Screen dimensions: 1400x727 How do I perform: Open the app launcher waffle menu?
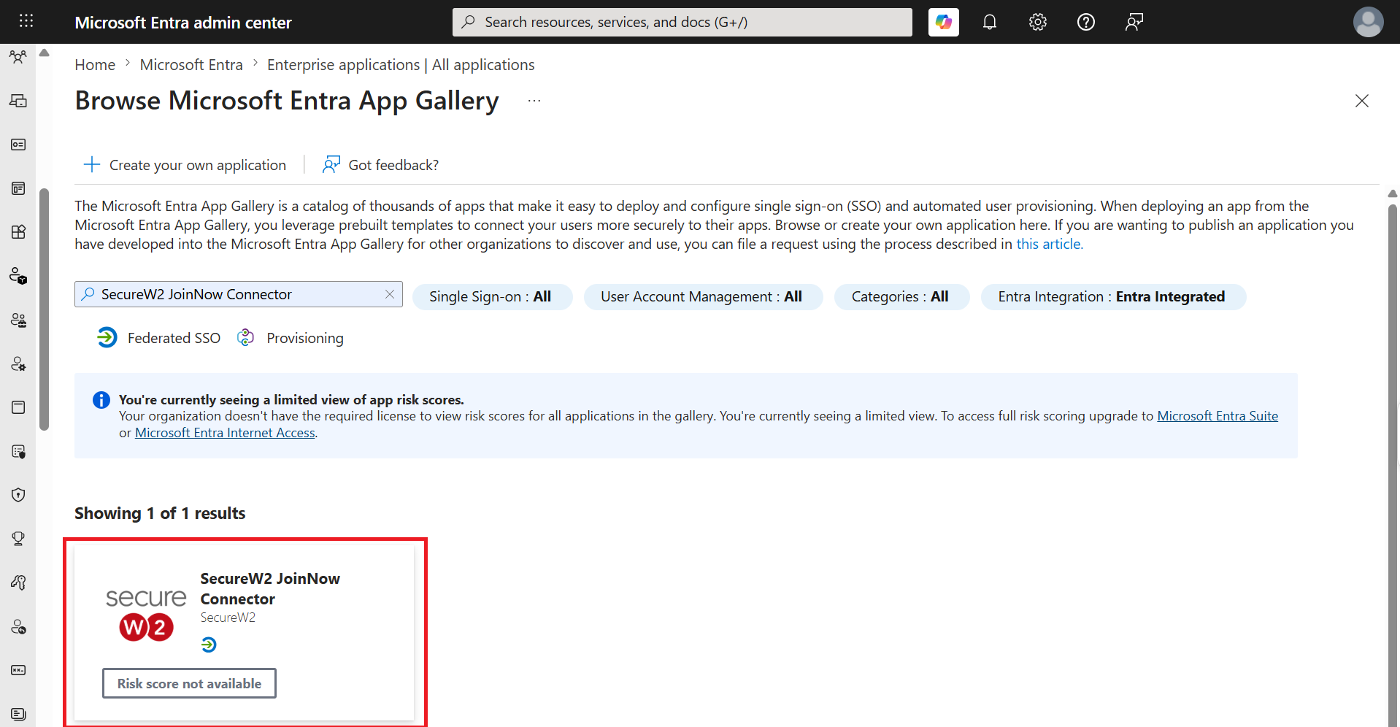click(x=26, y=21)
